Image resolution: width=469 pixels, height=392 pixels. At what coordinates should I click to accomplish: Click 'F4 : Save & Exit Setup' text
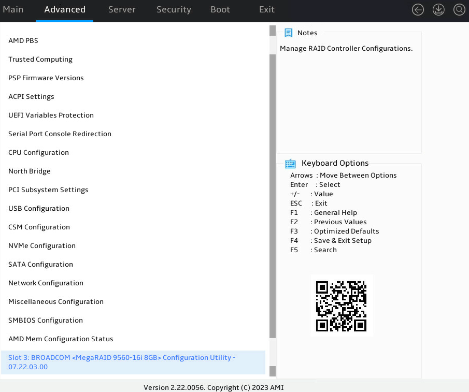[x=331, y=240]
